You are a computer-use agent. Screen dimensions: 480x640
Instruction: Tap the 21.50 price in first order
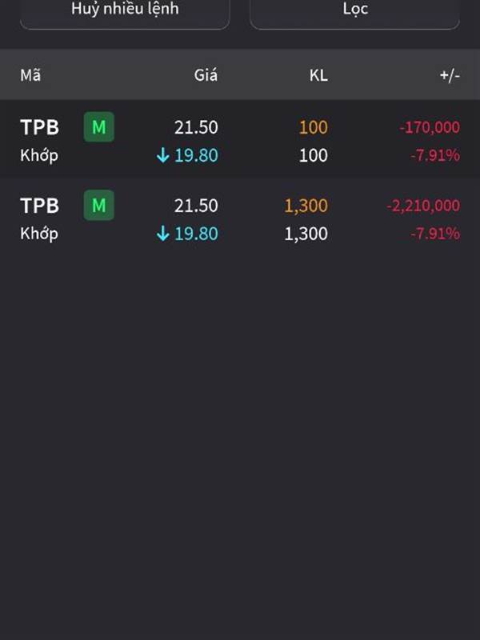point(196,127)
